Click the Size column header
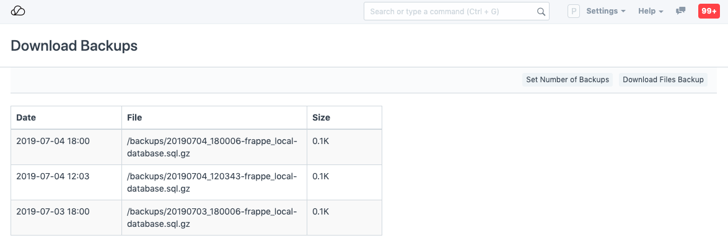This screenshot has height=251, width=728. click(321, 117)
